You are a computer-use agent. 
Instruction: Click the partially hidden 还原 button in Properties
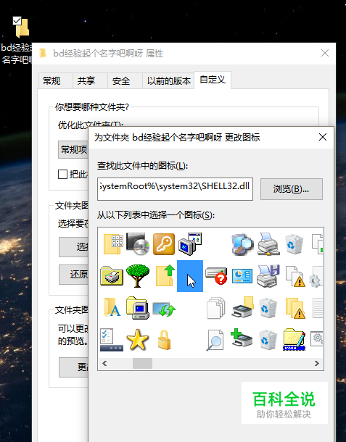point(74,275)
